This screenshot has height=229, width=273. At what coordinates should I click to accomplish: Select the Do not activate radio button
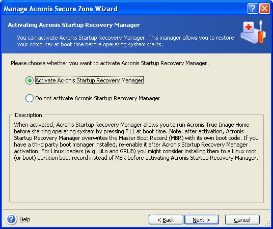pos(29,98)
